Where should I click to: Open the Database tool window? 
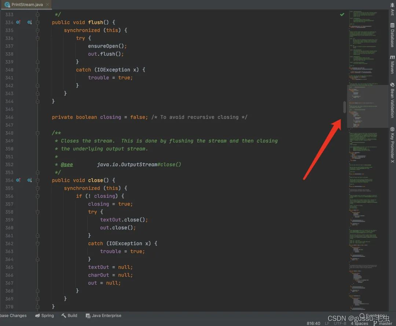pyautogui.click(x=392, y=35)
